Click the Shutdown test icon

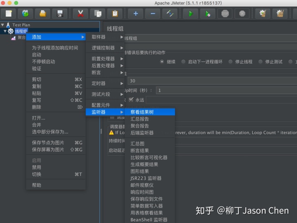pos(242,14)
